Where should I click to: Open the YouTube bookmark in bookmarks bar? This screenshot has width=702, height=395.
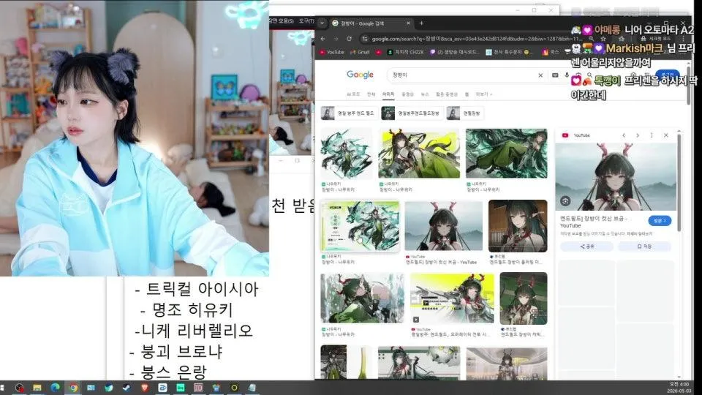tap(332, 53)
